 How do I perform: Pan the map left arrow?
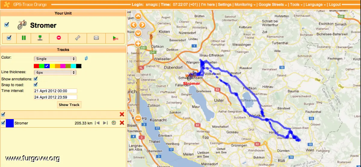click(x=134, y=25)
